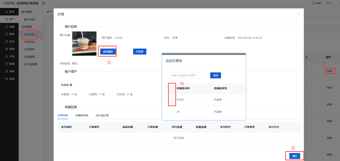Collapse the 会员管理 menu group
Screen dimensions: 340x161
(x=39, y=27)
